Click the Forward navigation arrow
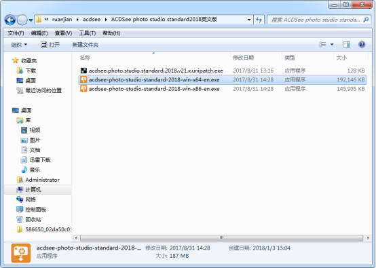Screen dimensions: 376x268 pos(22,20)
